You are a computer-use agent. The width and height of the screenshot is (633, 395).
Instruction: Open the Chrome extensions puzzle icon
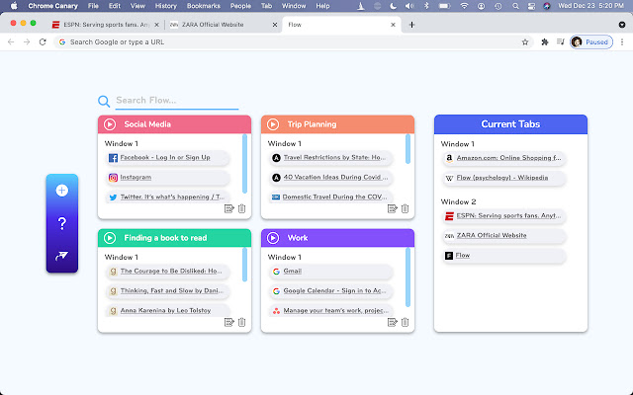click(x=545, y=41)
